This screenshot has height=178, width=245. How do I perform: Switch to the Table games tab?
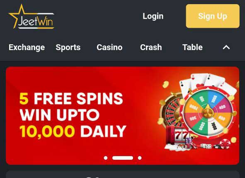point(192,47)
